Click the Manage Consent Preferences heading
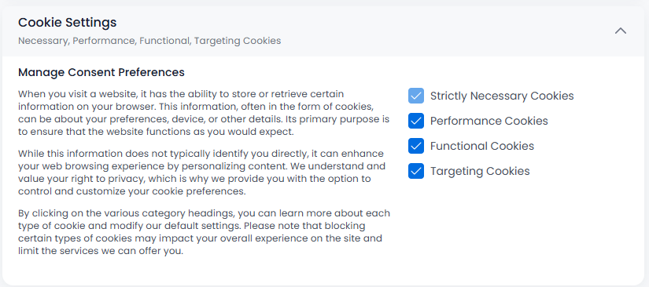 coord(101,73)
